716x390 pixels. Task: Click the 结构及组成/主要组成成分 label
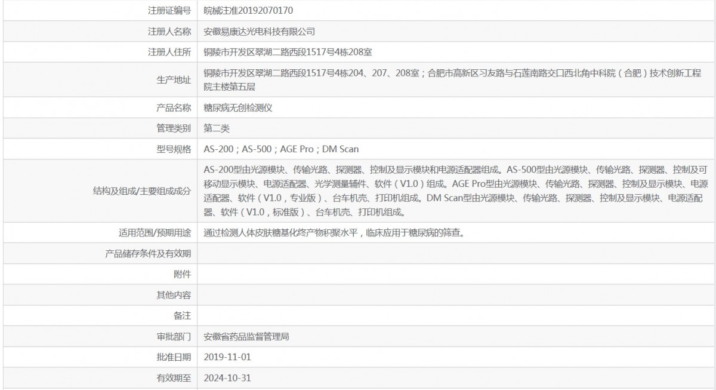click(x=142, y=191)
